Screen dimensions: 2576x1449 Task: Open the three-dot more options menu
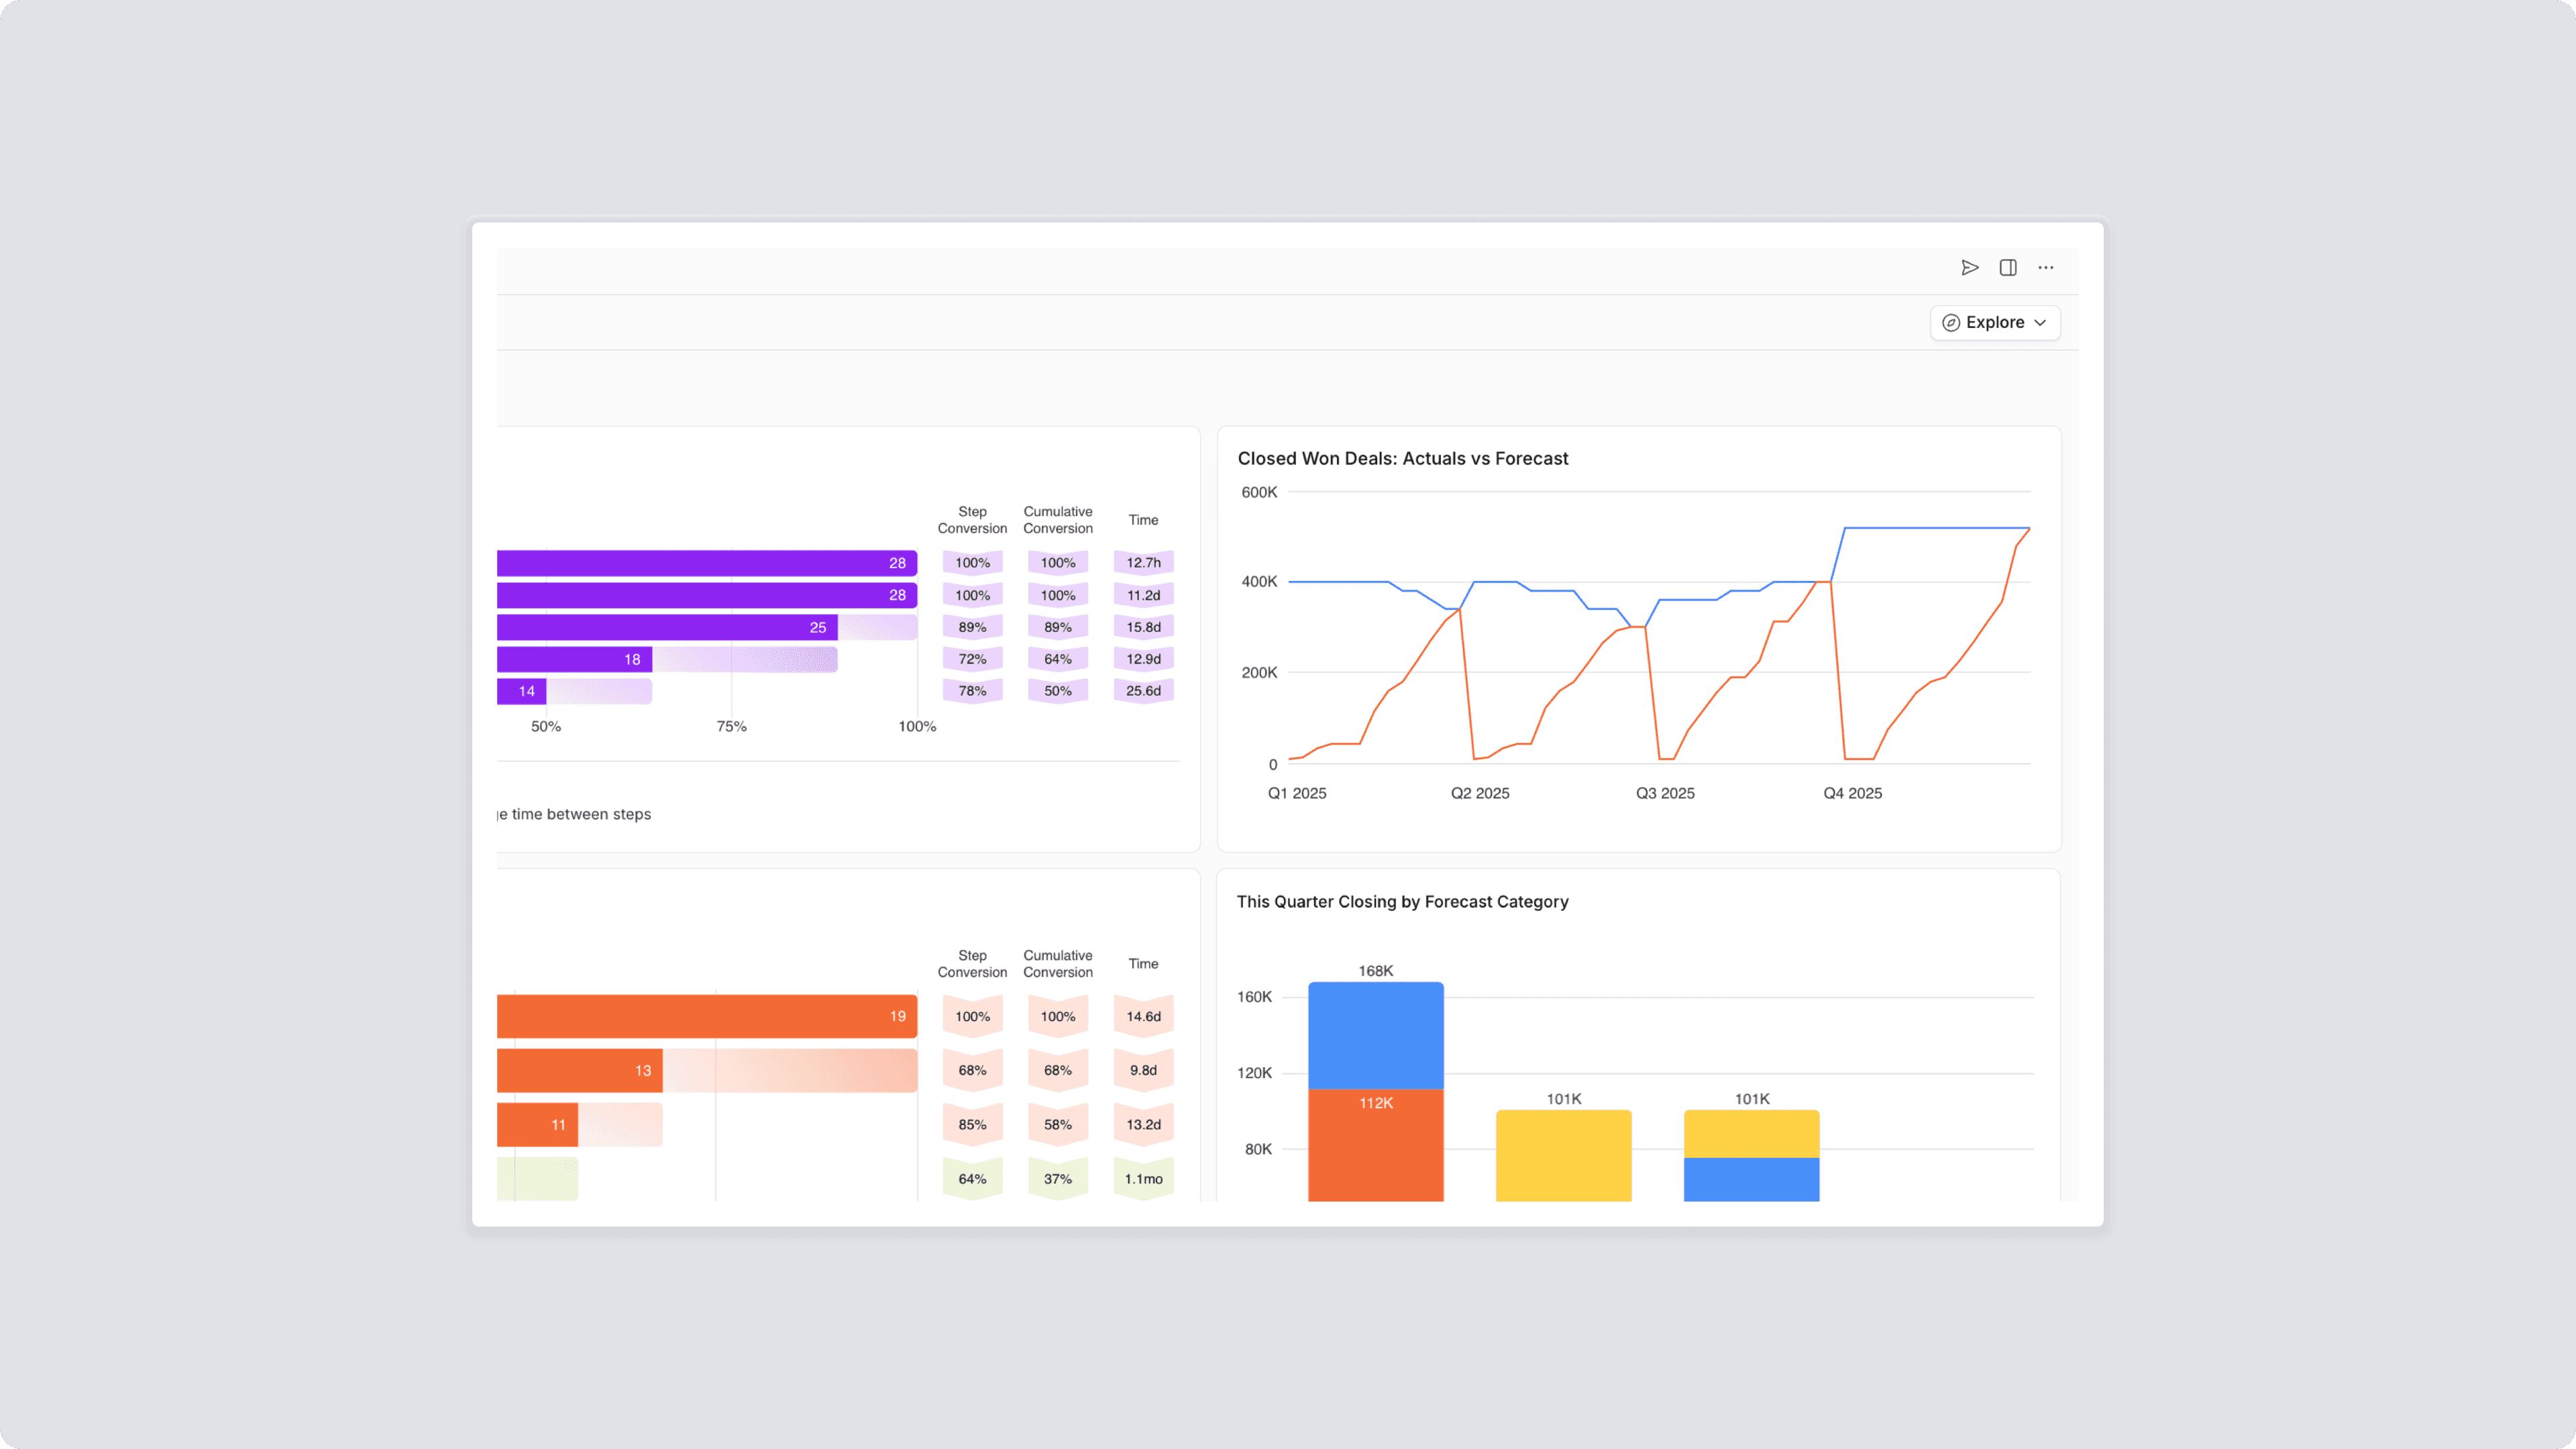[2045, 267]
